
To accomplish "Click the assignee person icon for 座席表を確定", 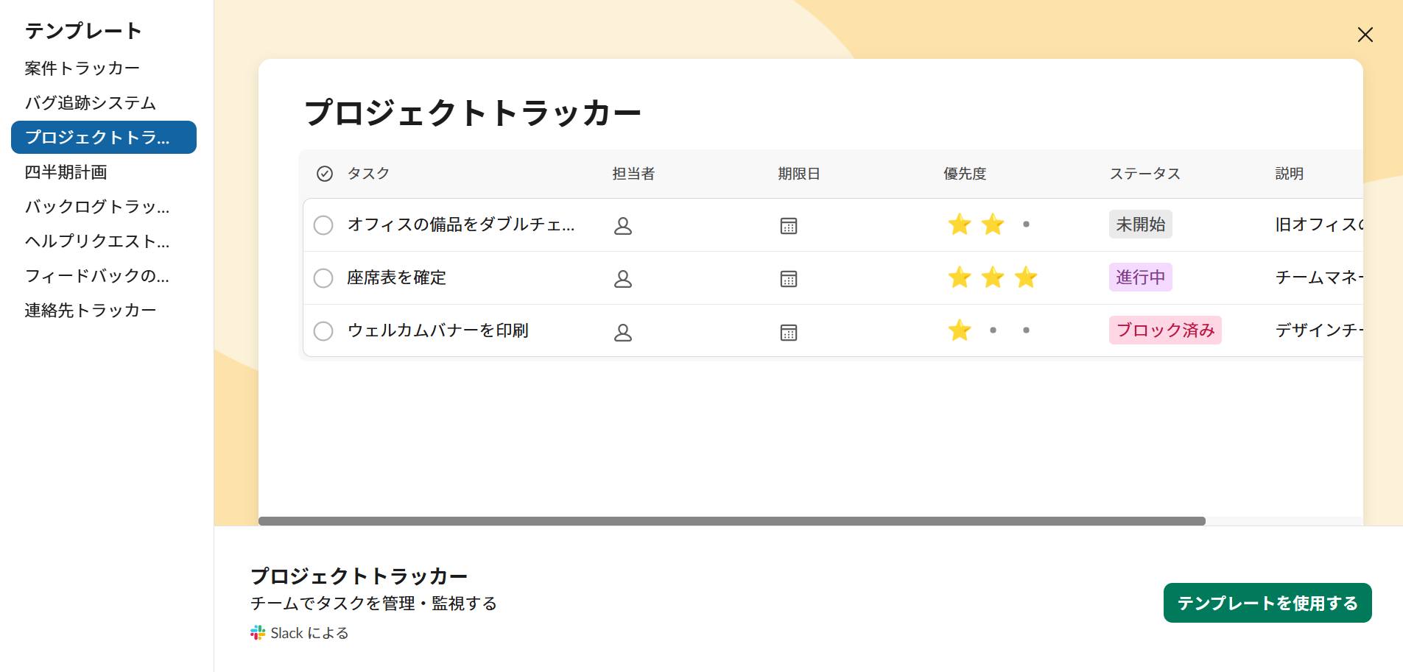I will coord(623,278).
